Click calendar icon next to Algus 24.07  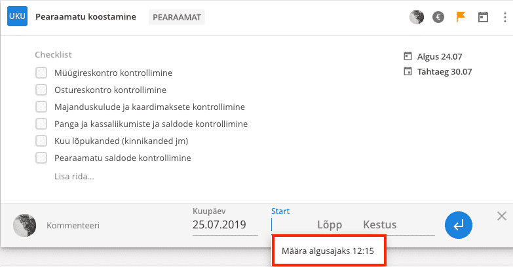(x=408, y=56)
